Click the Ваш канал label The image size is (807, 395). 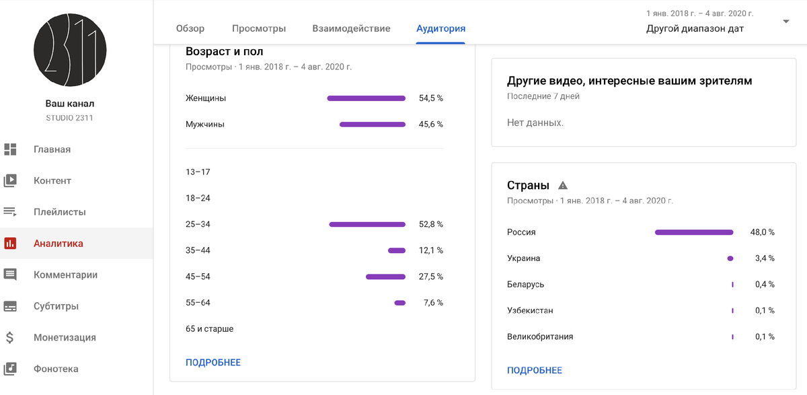70,104
